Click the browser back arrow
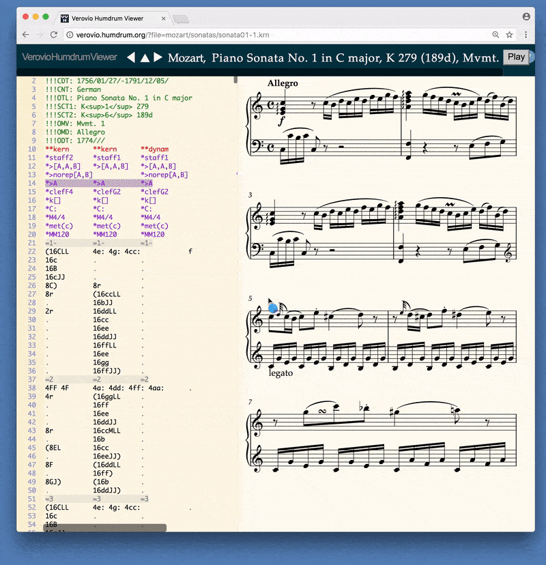The width and height of the screenshot is (546, 565). click(x=25, y=35)
